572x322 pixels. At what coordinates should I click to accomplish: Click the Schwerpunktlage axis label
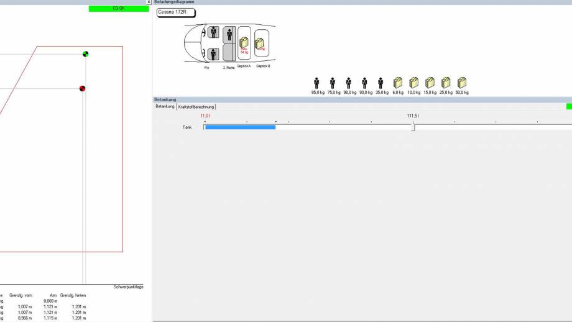pyautogui.click(x=129, y=287)
